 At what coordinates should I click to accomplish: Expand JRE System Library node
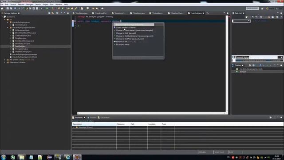point(5,60)
